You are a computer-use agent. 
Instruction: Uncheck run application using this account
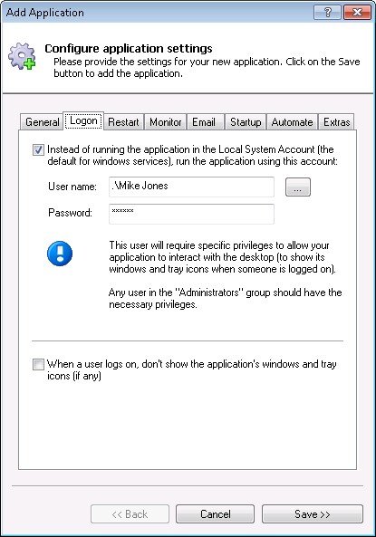tap(38, 149)
